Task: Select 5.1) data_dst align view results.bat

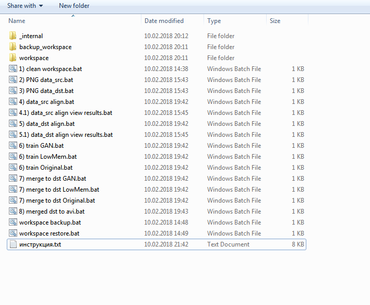Action: pyautogui.click(x=66, y=135)
